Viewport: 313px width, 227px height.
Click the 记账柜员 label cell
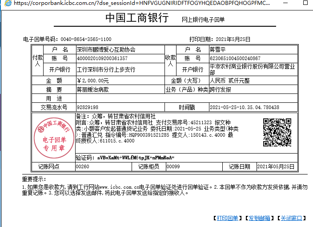[x=148, y=166]
